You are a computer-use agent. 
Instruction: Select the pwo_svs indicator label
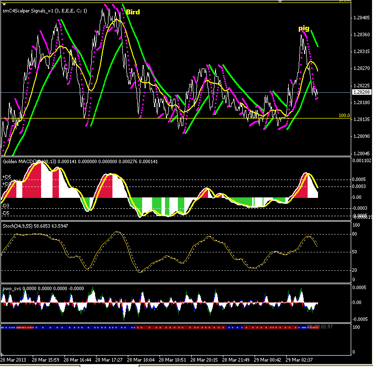43,289
